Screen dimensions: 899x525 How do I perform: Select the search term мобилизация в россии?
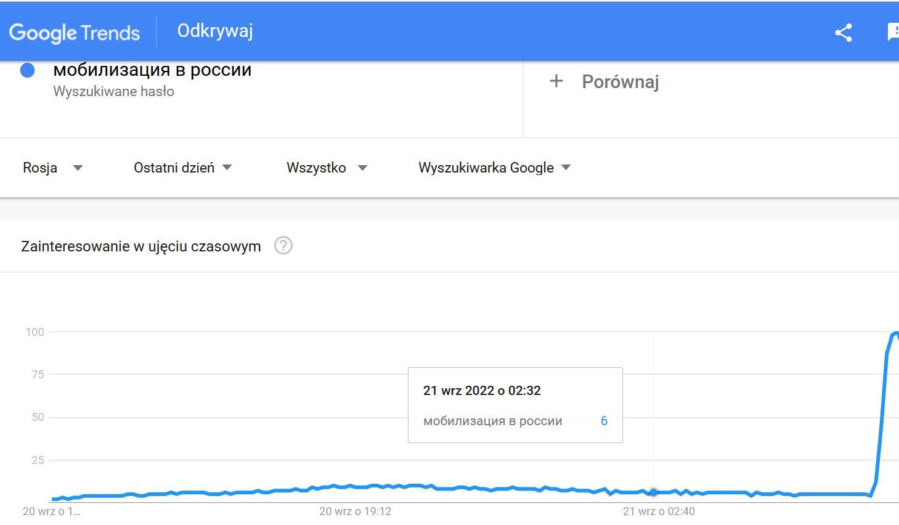coord(152,70)
